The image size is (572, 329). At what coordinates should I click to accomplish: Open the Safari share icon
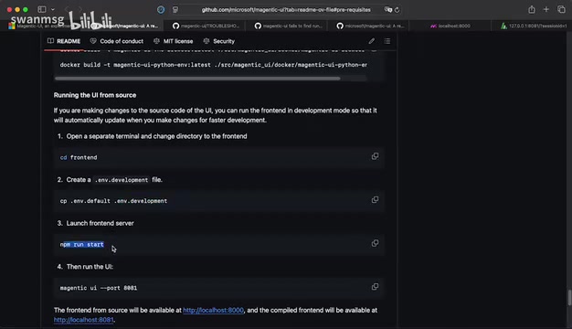[532, 9]
